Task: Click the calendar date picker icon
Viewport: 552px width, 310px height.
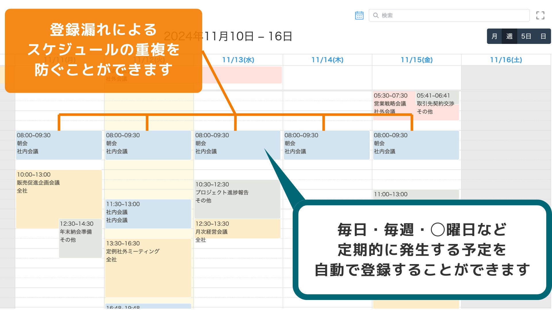Action: 359,15
